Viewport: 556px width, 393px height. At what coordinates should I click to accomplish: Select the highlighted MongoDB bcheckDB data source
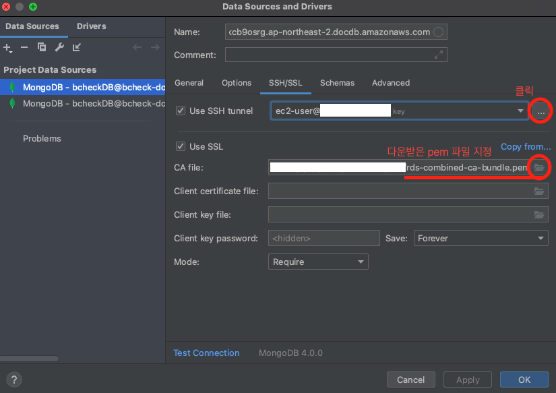coord(83,87)
